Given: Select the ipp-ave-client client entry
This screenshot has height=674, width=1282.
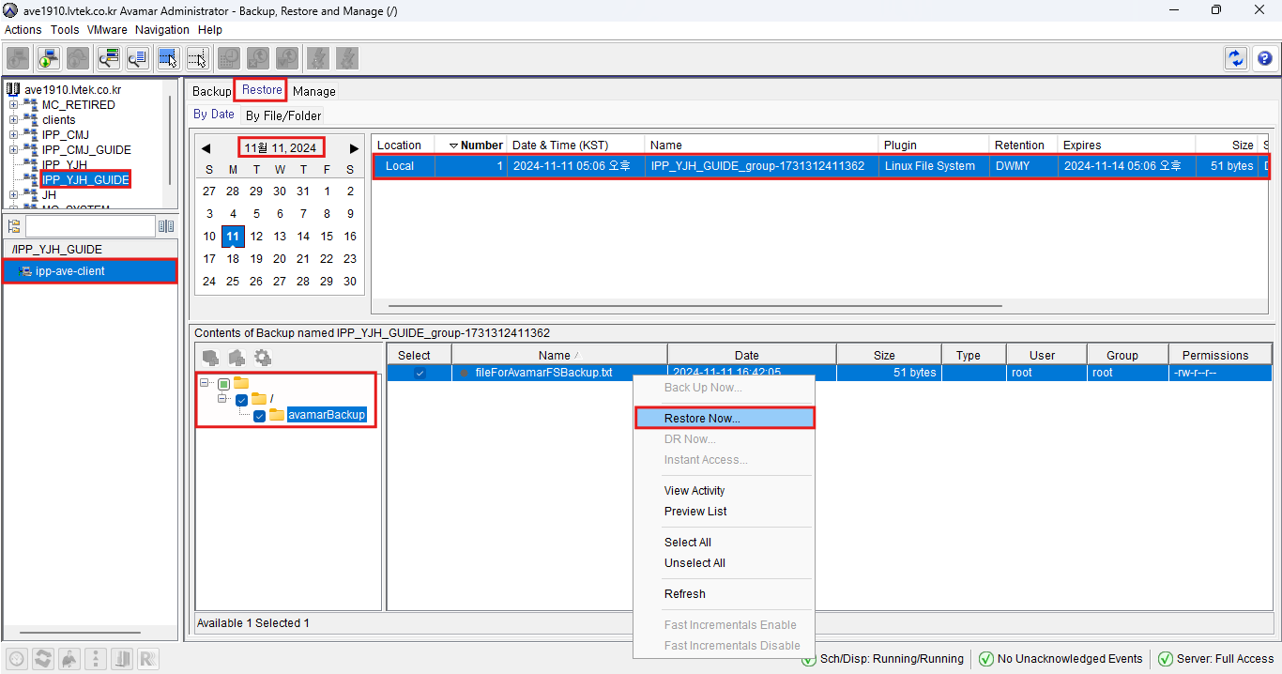Looking at the screenshot, I should point(90,271).
